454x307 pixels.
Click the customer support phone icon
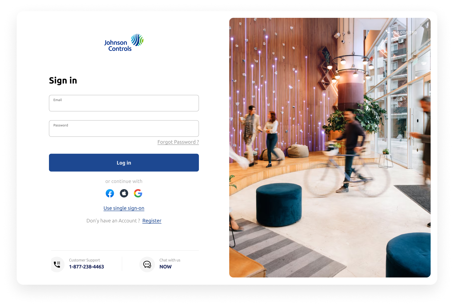pos(57,264)
